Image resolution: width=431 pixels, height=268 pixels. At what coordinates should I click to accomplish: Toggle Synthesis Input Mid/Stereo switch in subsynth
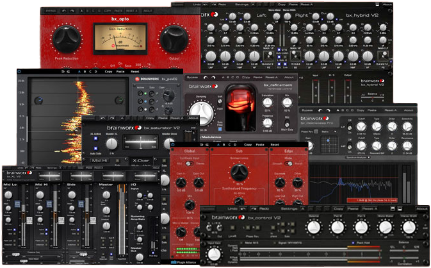tap(188, 163)
